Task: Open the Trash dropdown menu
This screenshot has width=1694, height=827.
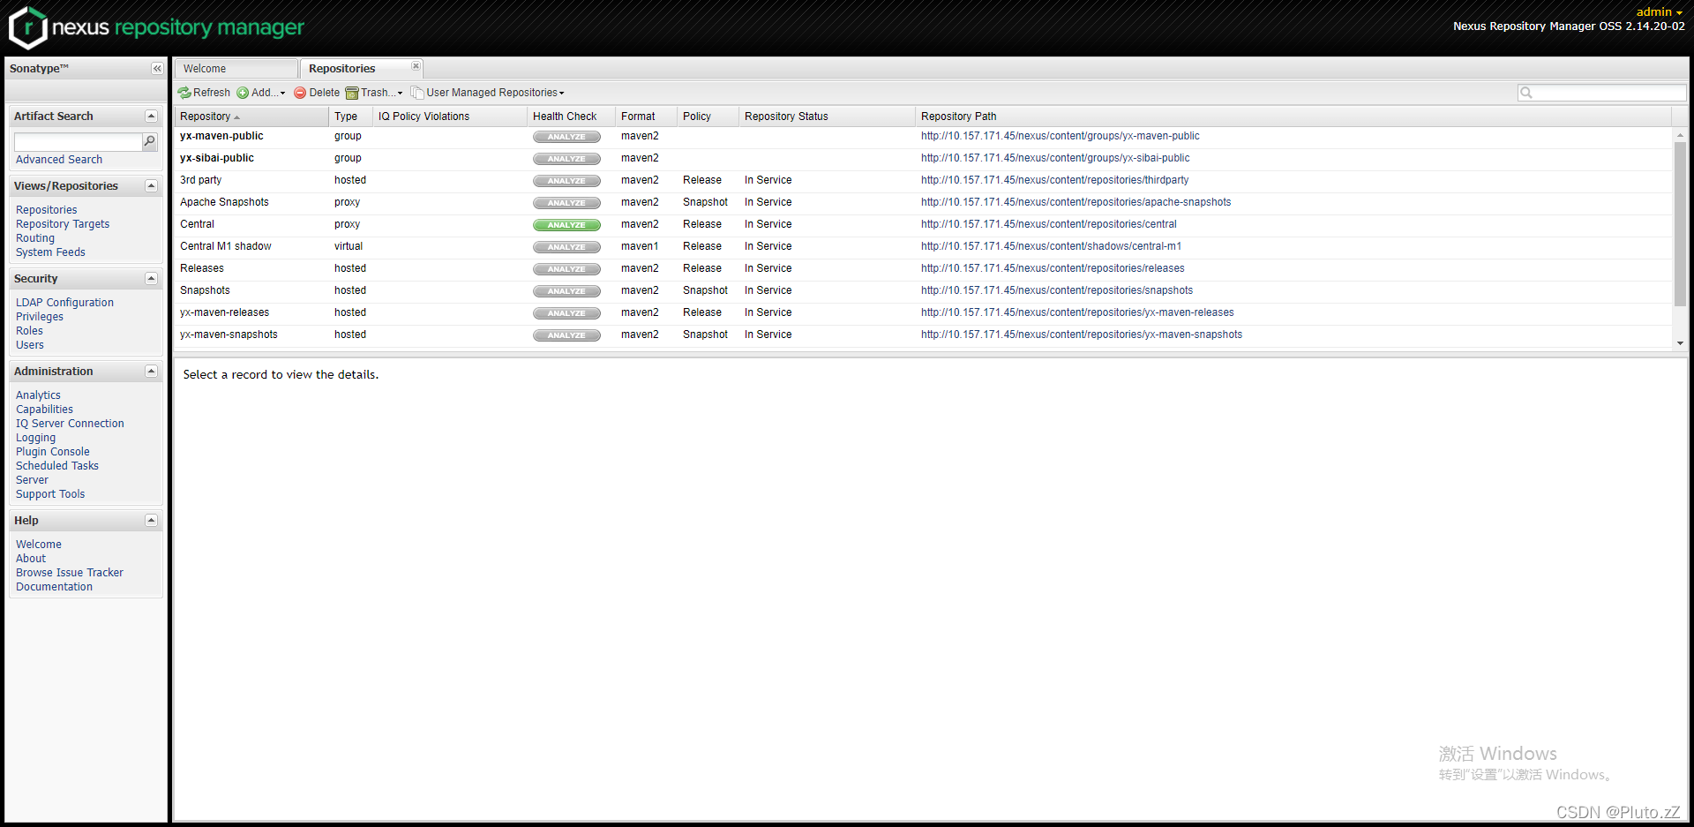Action: pos(374,93)
